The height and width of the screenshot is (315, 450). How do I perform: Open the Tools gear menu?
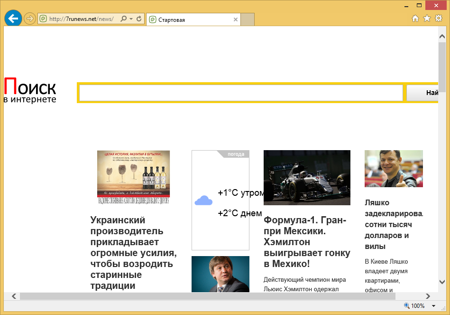point(439,19)
